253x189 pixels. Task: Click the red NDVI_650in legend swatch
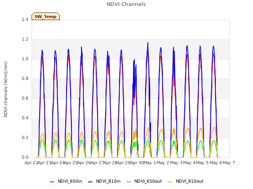point(52,182)
